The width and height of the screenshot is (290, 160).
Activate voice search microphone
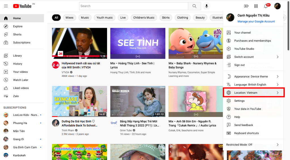(x=207, y=6)
